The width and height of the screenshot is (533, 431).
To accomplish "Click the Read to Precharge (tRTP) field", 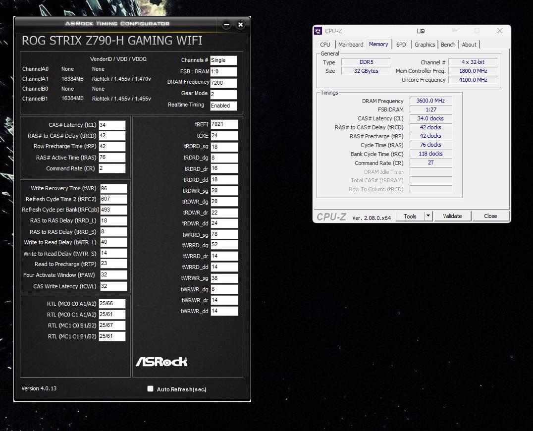I will point(113,264).
